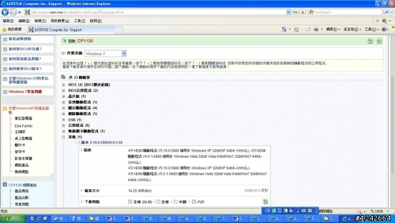Open the 檔案(F) menu

[8, 21]
